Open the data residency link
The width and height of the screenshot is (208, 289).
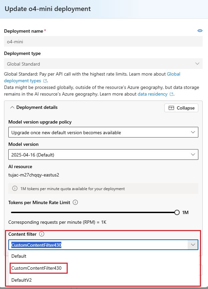pos(152,94)
